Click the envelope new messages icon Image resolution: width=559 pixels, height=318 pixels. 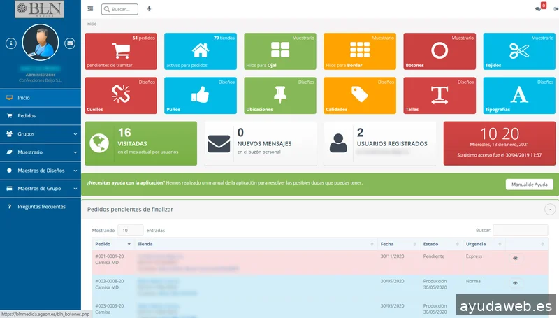[219, 144]
